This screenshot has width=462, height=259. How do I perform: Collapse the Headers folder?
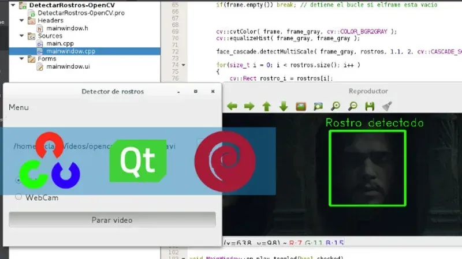click(x=22, y=20)
